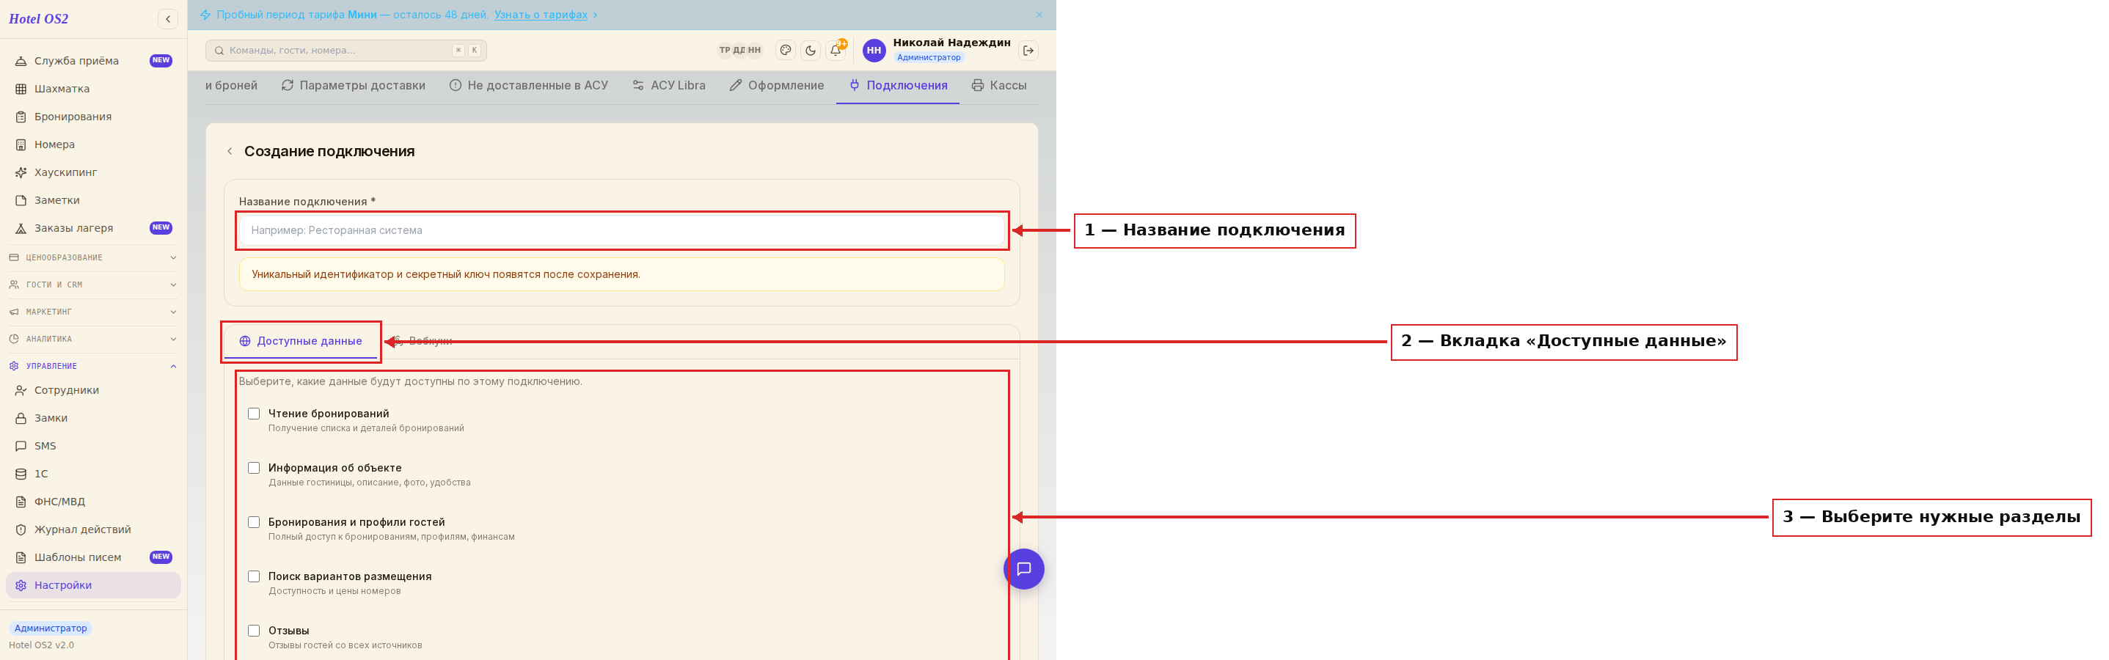This screenshot has height=660, width=2109.
Task: Select Доступные данные tab
Action: [x=301, y=341]
